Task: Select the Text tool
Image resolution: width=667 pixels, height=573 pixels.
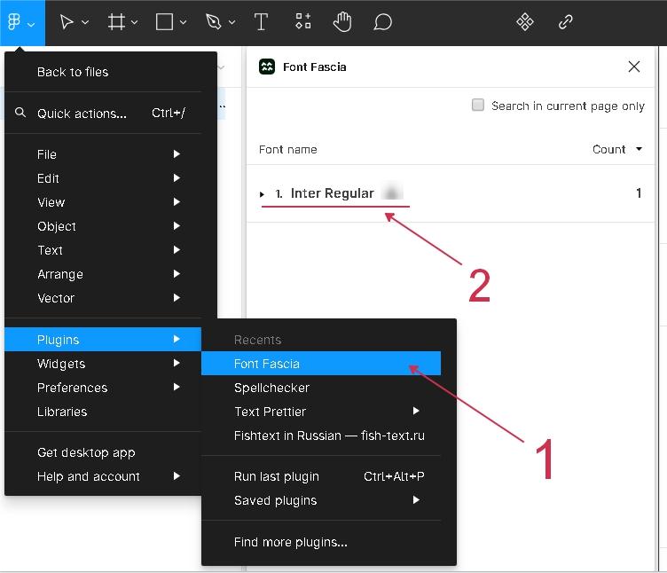Action: [261, 22]
